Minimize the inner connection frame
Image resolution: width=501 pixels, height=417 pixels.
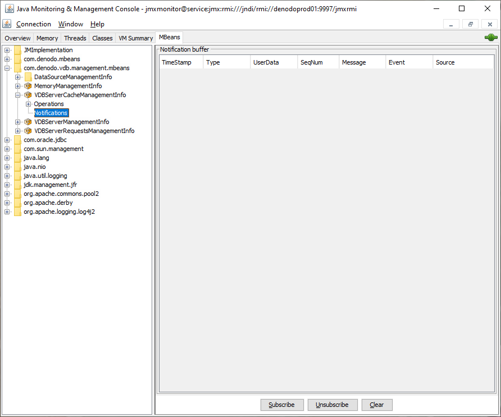click(451, 24)
